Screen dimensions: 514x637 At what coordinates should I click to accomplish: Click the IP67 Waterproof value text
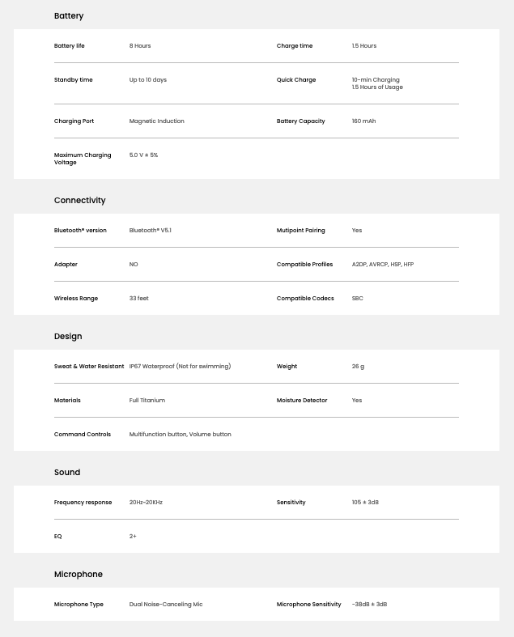point(180,367)
